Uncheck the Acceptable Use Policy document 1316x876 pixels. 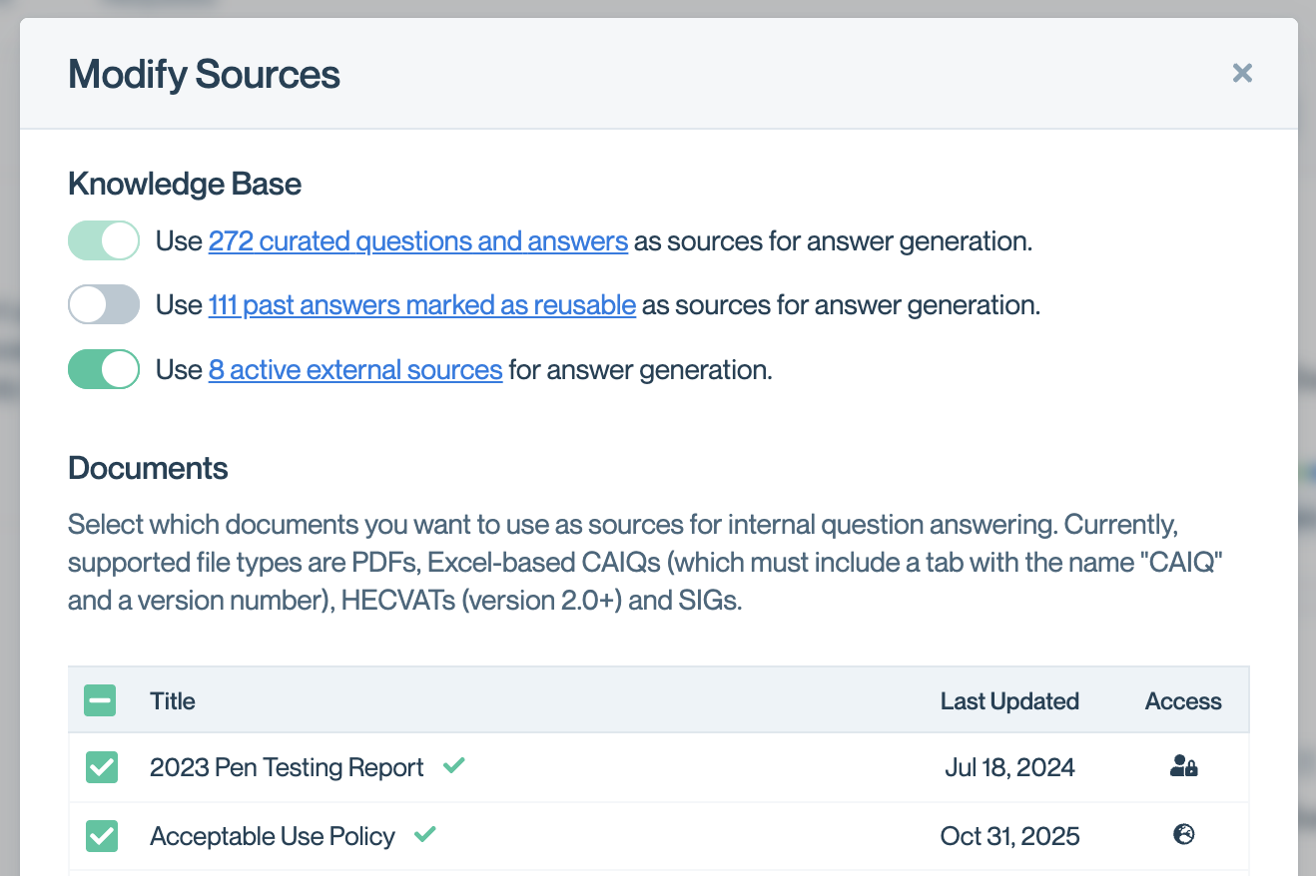click(100, 836)
